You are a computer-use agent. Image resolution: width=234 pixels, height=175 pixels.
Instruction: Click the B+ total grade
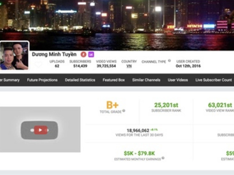112,105
